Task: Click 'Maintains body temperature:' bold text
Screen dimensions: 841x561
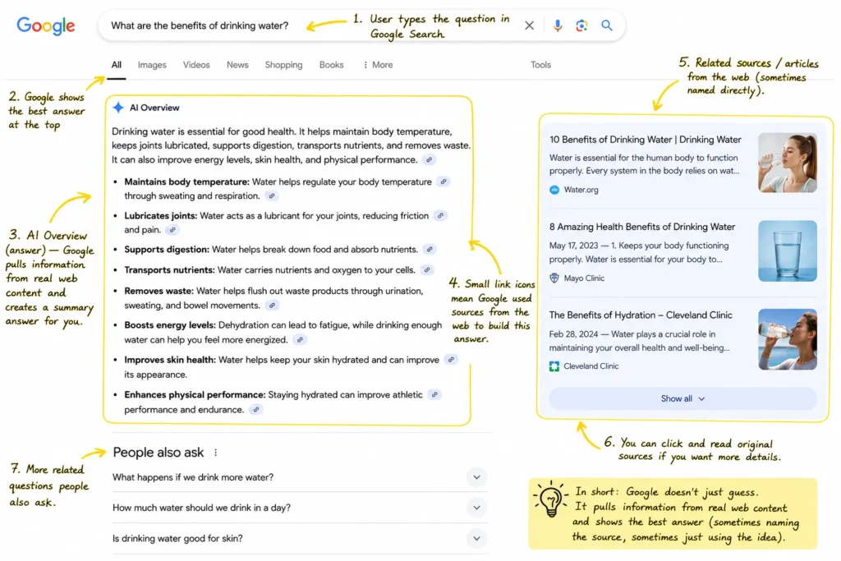Action: [x=186, y=182]
